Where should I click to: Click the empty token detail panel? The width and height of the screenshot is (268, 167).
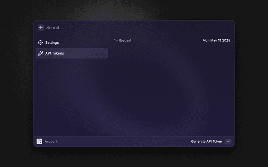[172, 92]
